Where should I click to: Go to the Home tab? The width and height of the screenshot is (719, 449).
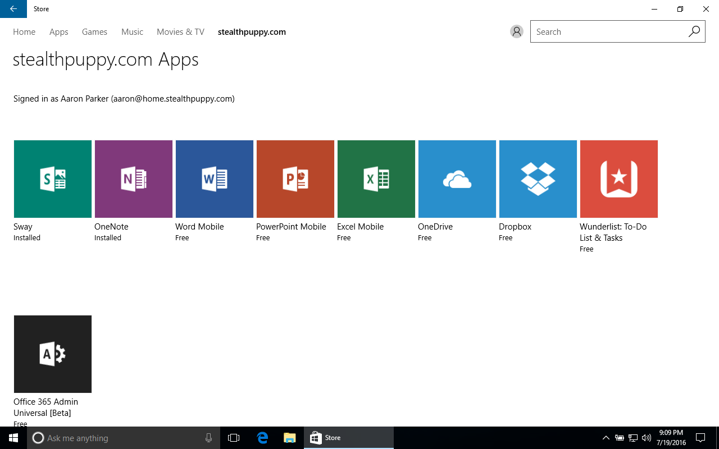tap(24, 32)
